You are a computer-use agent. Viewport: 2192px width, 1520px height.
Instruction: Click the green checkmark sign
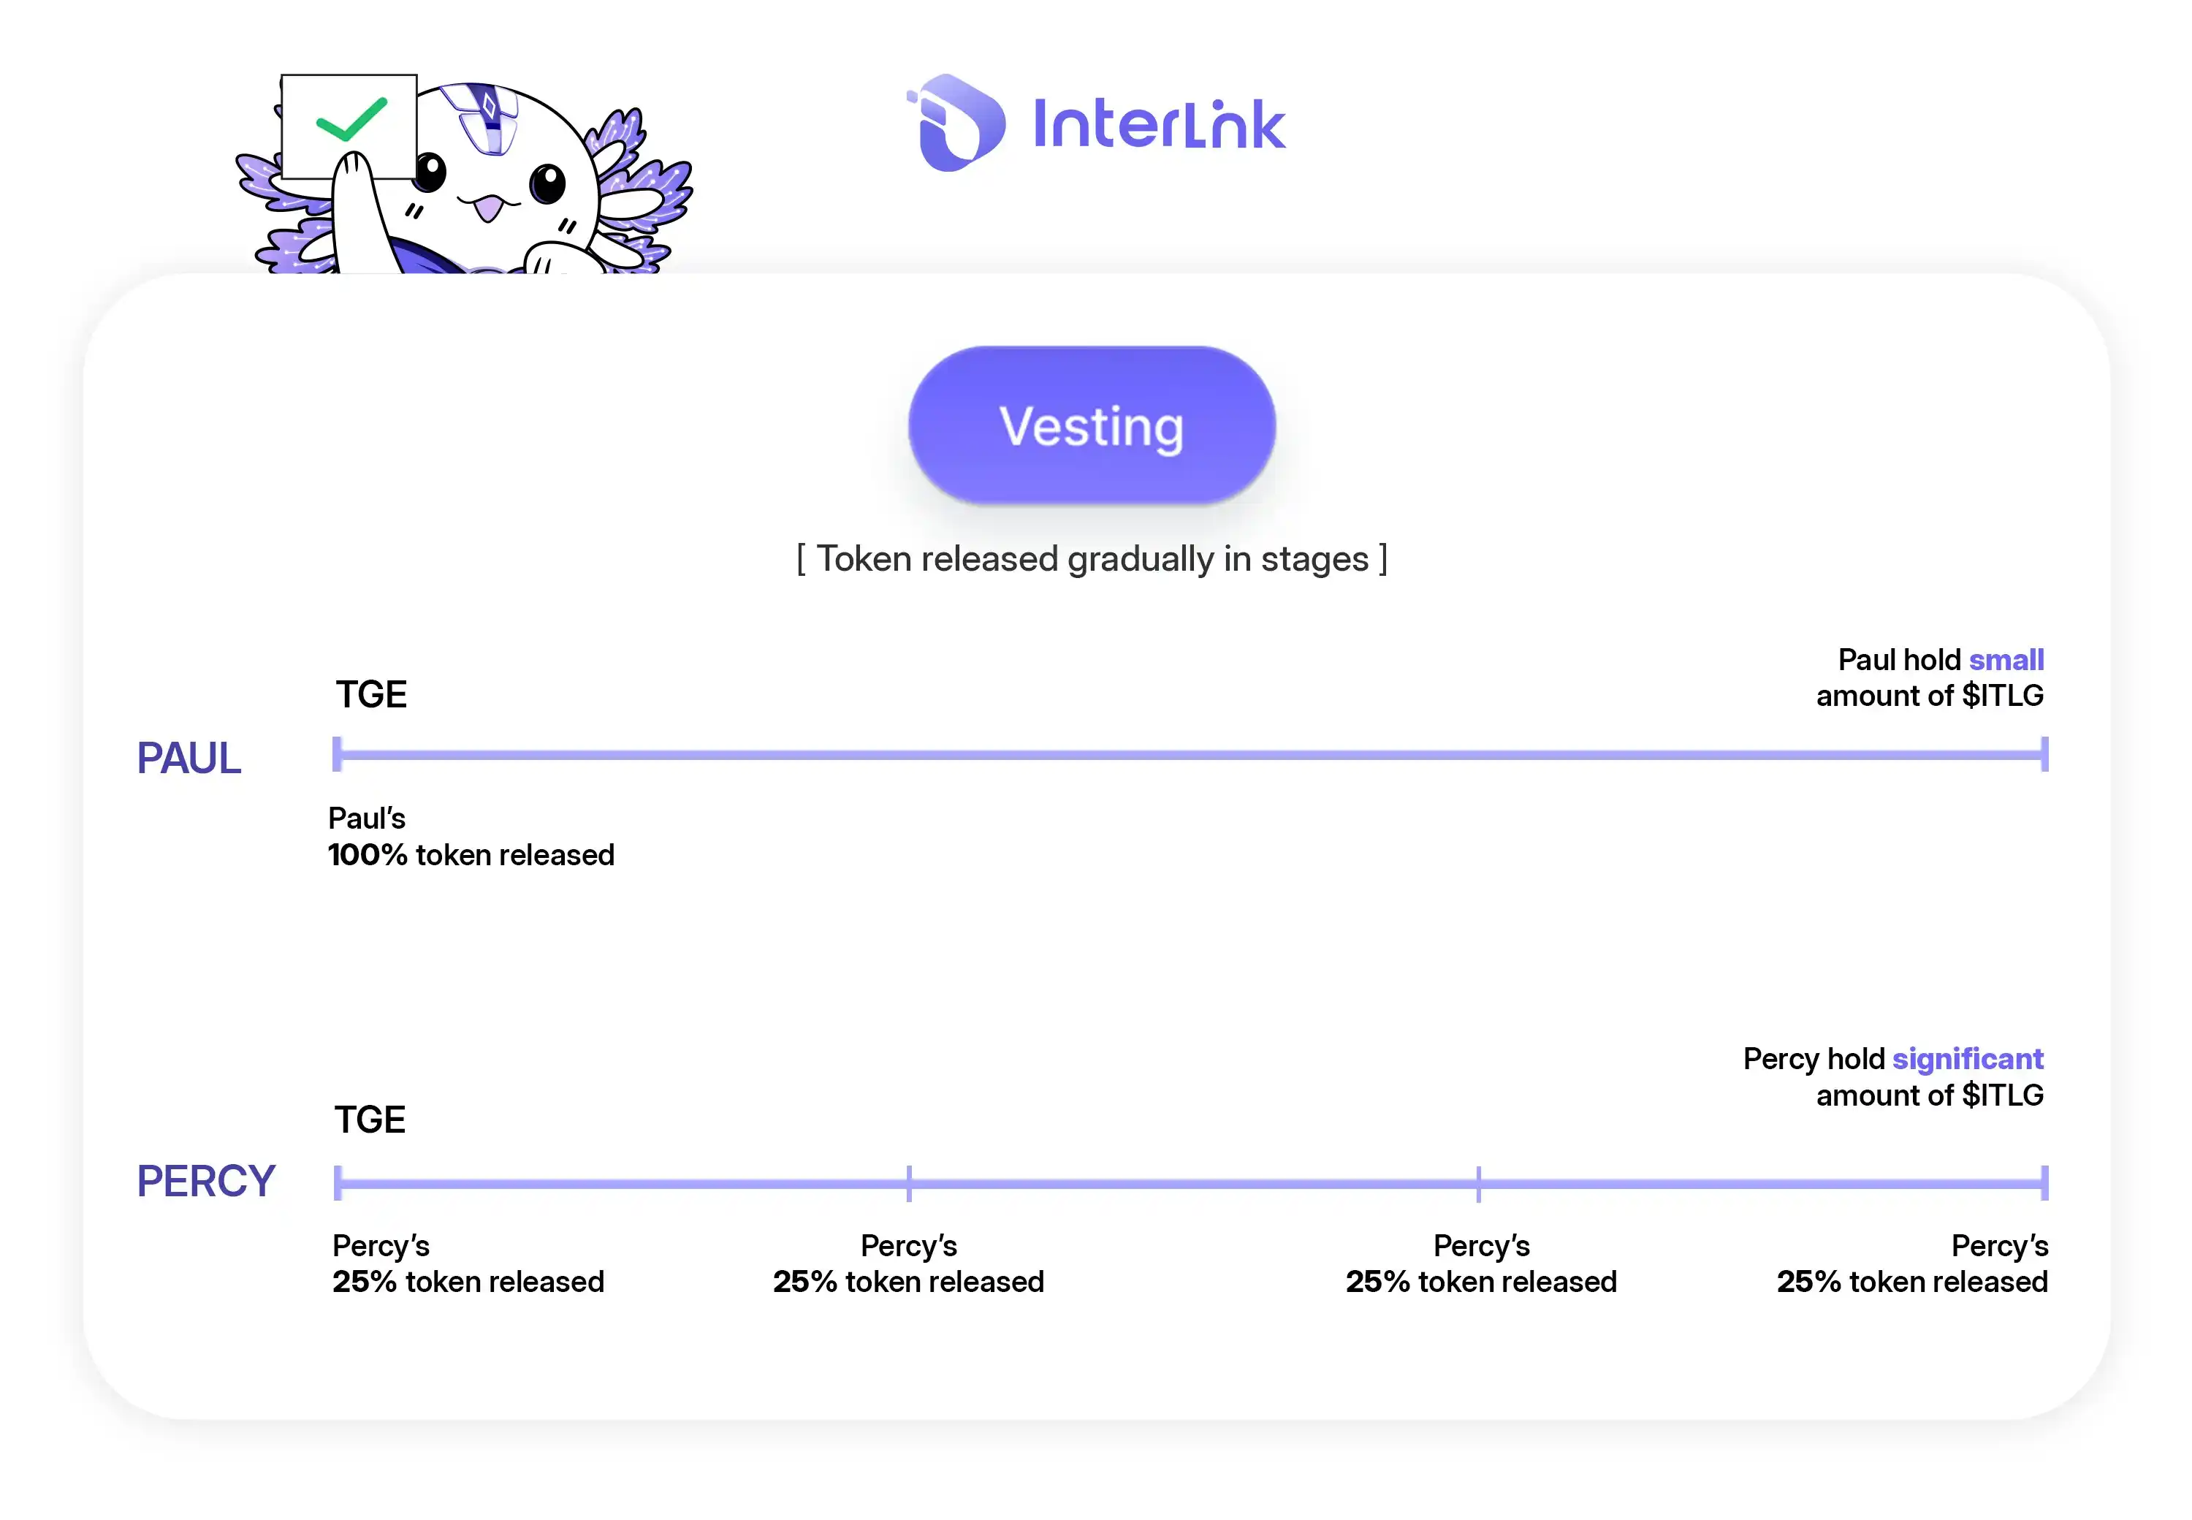pyautogui.click(x=351, y=120)
